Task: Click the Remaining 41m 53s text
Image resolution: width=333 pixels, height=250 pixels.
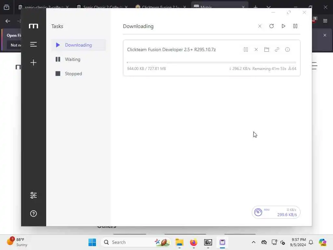Action: pyautogui.click(x=269, y=69)
